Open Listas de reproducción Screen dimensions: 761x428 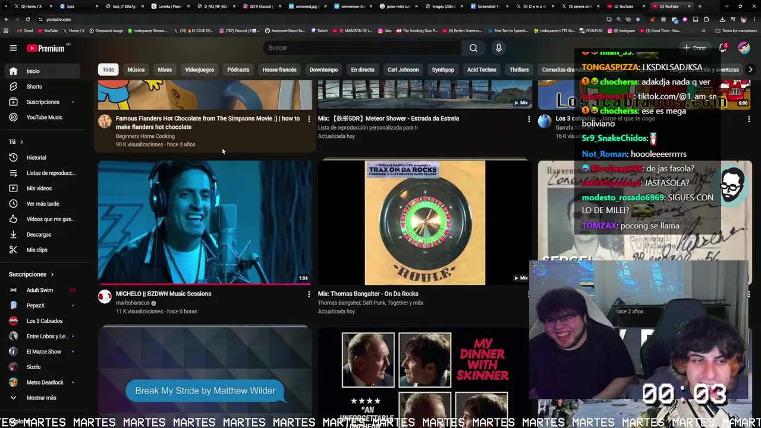(x=42, y=173)
